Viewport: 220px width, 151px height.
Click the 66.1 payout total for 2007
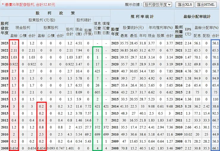click(x=216, y=148)
